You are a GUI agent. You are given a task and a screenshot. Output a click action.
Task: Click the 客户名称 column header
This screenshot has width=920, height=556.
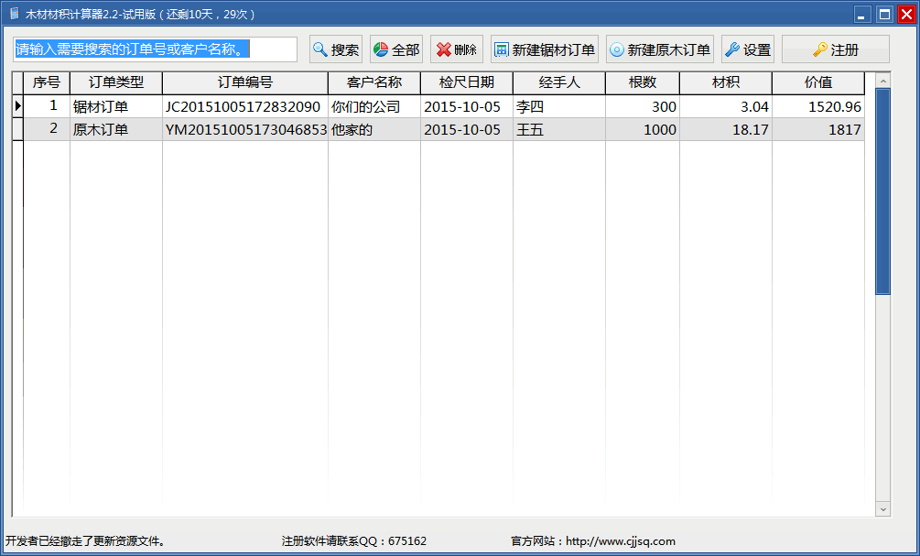point(373,82)
